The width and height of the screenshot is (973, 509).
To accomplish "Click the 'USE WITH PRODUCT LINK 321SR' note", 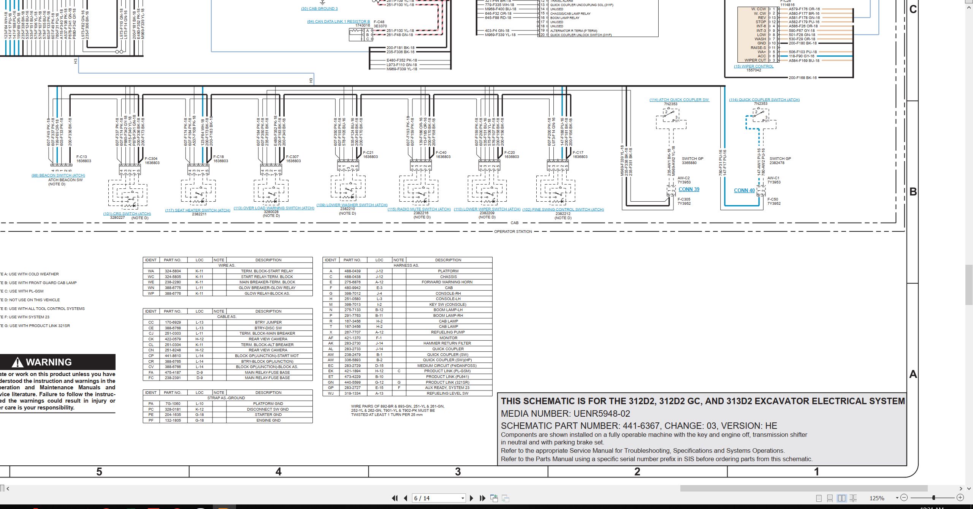I will click(x=35, y=326).
